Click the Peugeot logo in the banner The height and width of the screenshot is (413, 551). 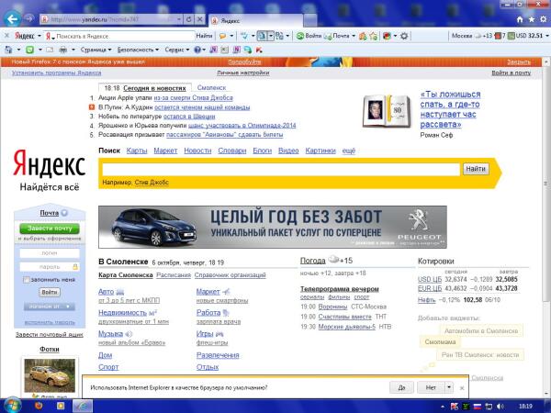click(420, 221)
